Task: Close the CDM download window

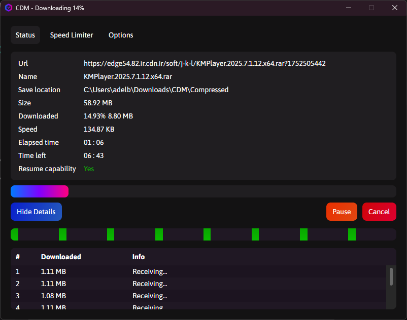Action: pos(395,8)
